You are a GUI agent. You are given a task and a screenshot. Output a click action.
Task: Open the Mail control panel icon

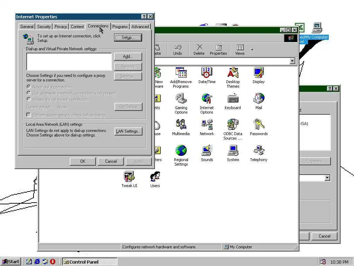(x=259, y=101)
